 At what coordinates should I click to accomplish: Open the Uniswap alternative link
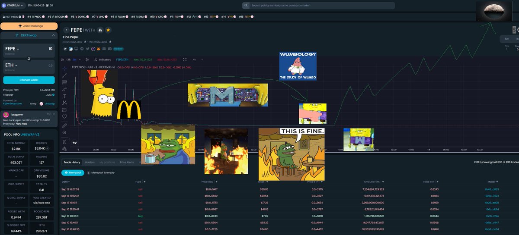point(50,103)
